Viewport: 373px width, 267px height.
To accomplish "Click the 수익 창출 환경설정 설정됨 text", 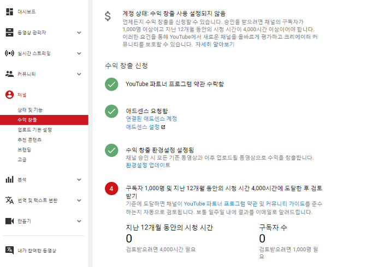I will point(160,150).
